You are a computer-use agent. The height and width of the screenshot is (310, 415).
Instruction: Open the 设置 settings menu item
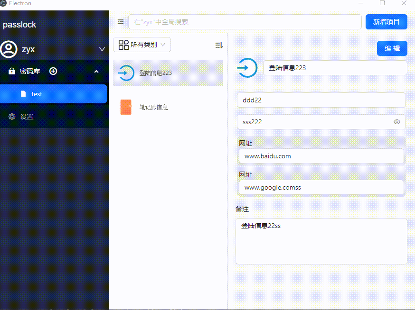coord(27,117)
